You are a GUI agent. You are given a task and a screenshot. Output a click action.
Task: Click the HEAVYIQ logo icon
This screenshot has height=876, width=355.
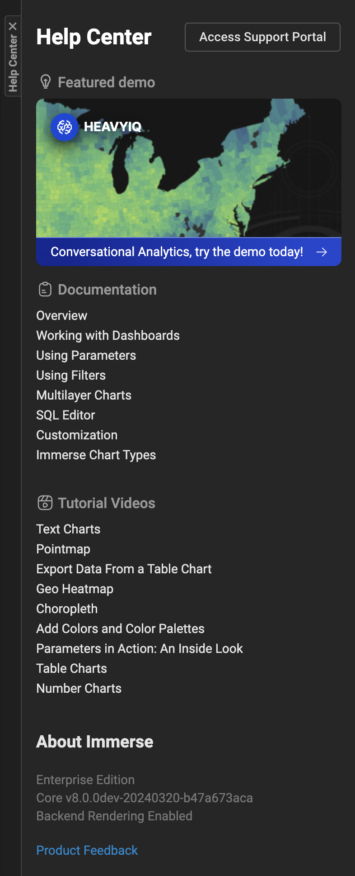coord(65,127)
